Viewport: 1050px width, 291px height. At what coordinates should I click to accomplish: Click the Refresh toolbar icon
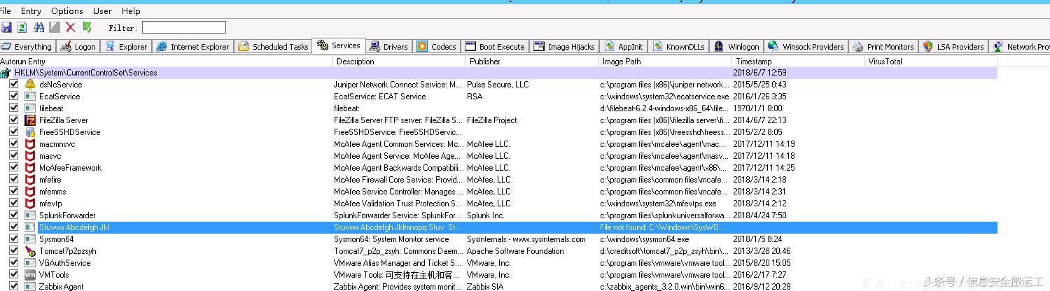click(x=22, y=27)
